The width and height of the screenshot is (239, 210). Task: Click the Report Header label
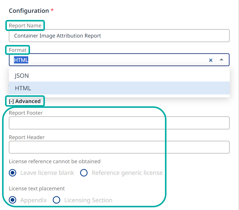(27, 137)
